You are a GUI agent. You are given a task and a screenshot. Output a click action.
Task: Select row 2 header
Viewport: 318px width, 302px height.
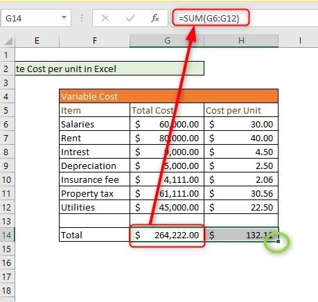coord(7,69)
